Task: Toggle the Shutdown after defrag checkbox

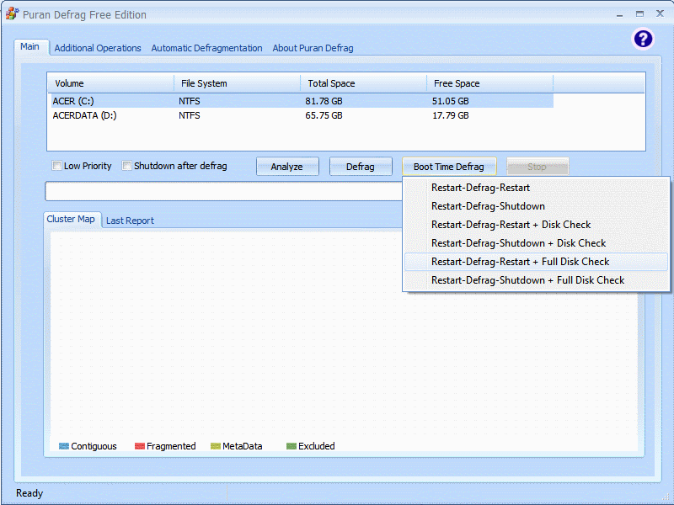Action: pyautogui.click(x=126, y=166)
